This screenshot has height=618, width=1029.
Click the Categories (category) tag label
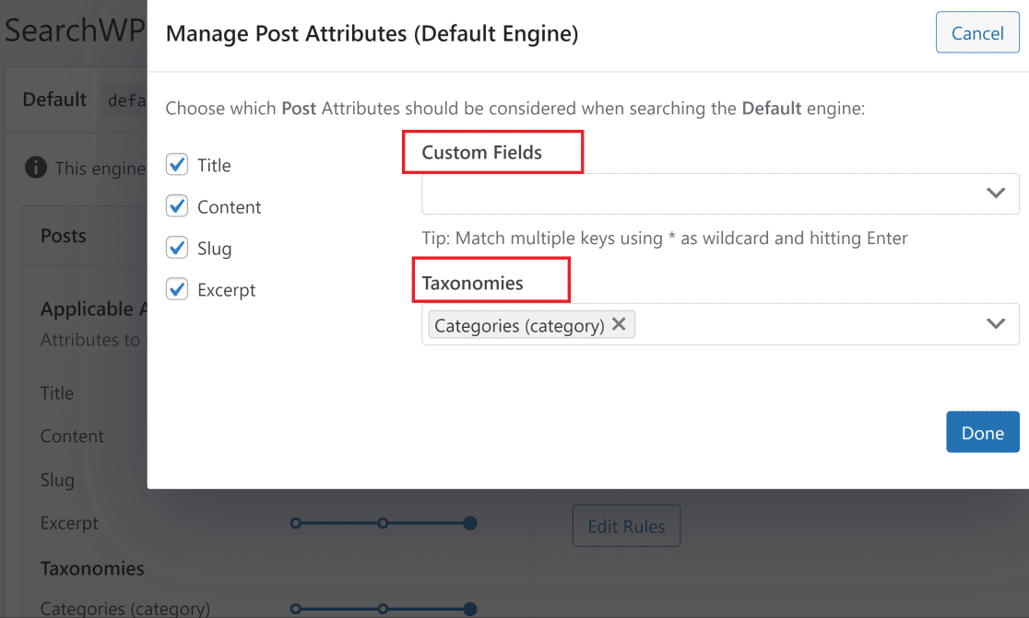[519, 325]
